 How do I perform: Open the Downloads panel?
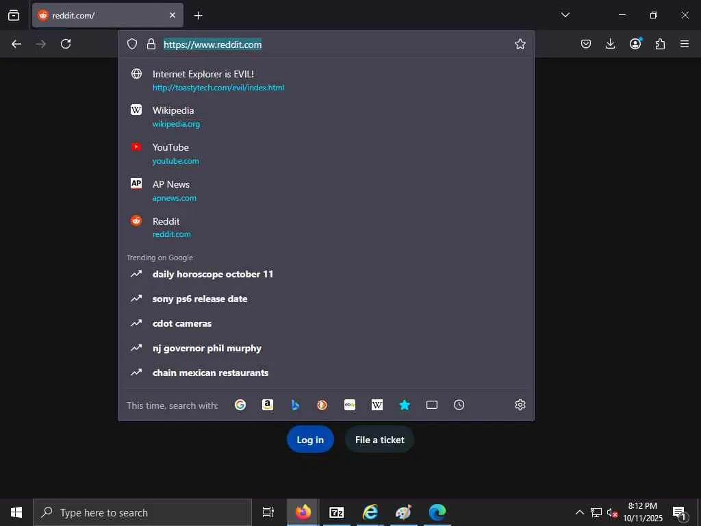[610, 44]
